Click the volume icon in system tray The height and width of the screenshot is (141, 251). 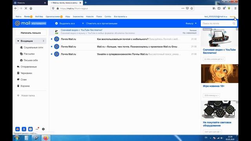pos(222,138)
